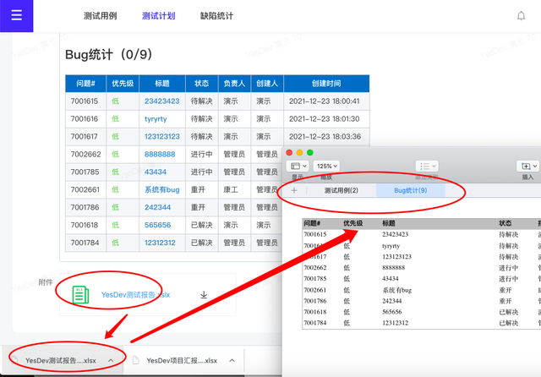Click the 优先级 column header in web table
The image size is (541, 377).
[x=123, y=84]
